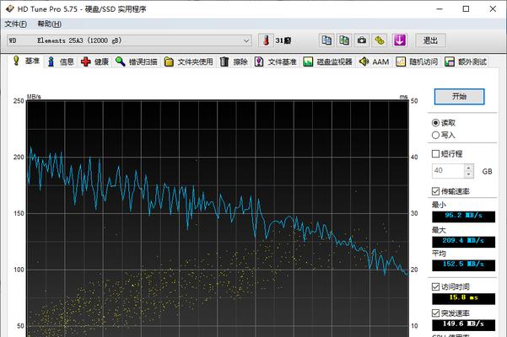The width and height of the screenshot is (507, 337).
Task: Click the HD Tune Pro title bar icon
Action: coord(9,8)
